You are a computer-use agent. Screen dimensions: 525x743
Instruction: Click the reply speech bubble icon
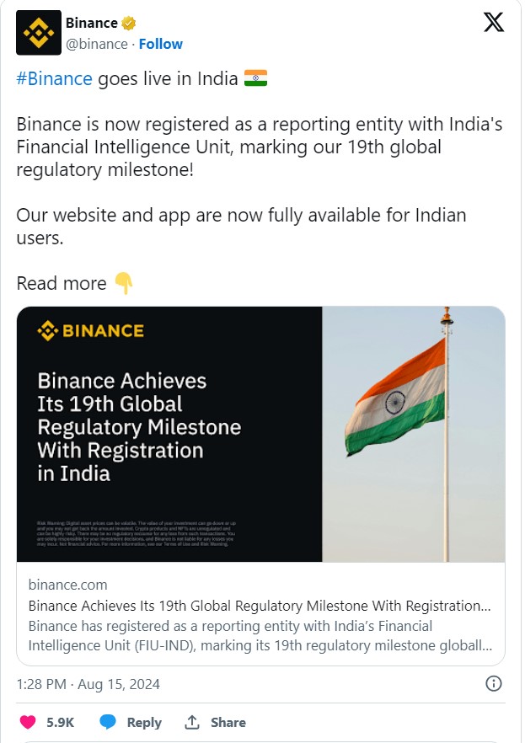(108, 722)
